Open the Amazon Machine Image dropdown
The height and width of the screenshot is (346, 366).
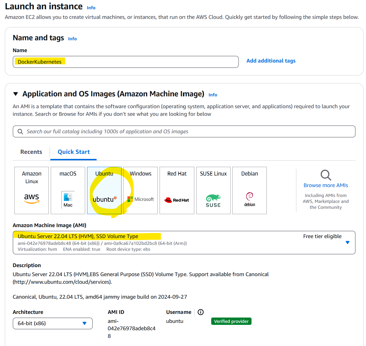click(x=184, y=243)
